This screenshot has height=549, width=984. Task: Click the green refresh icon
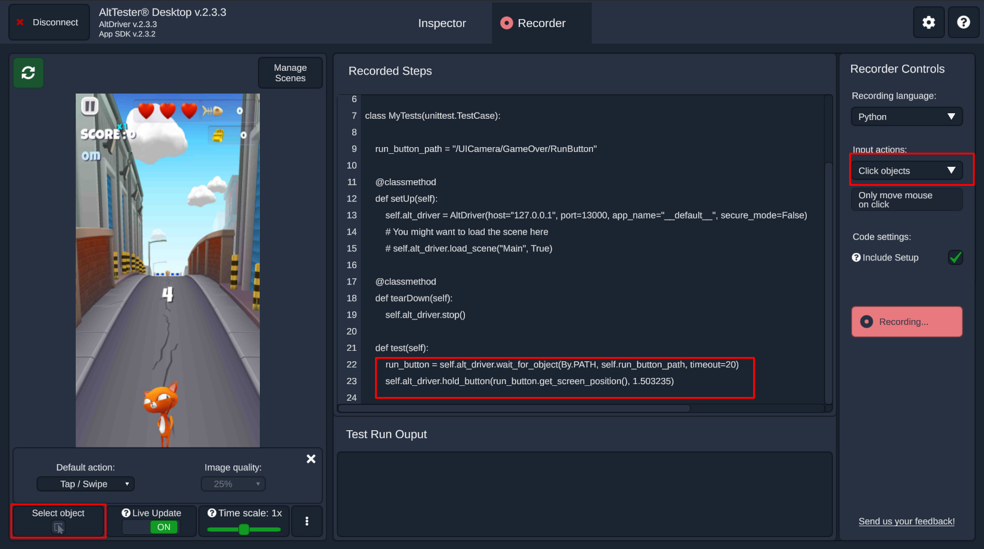[28, 73]
